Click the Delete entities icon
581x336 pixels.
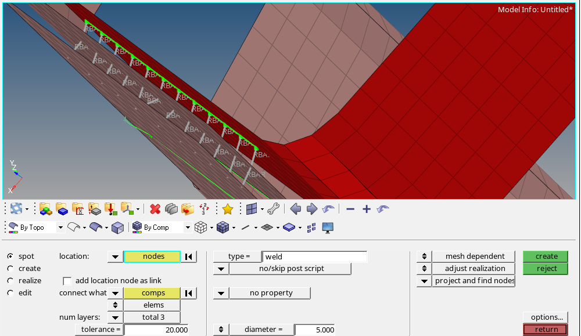155,209
